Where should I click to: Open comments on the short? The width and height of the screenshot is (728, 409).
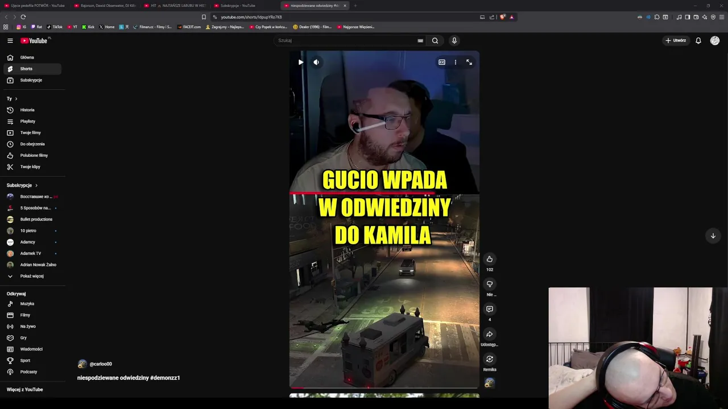pos(489,309)
